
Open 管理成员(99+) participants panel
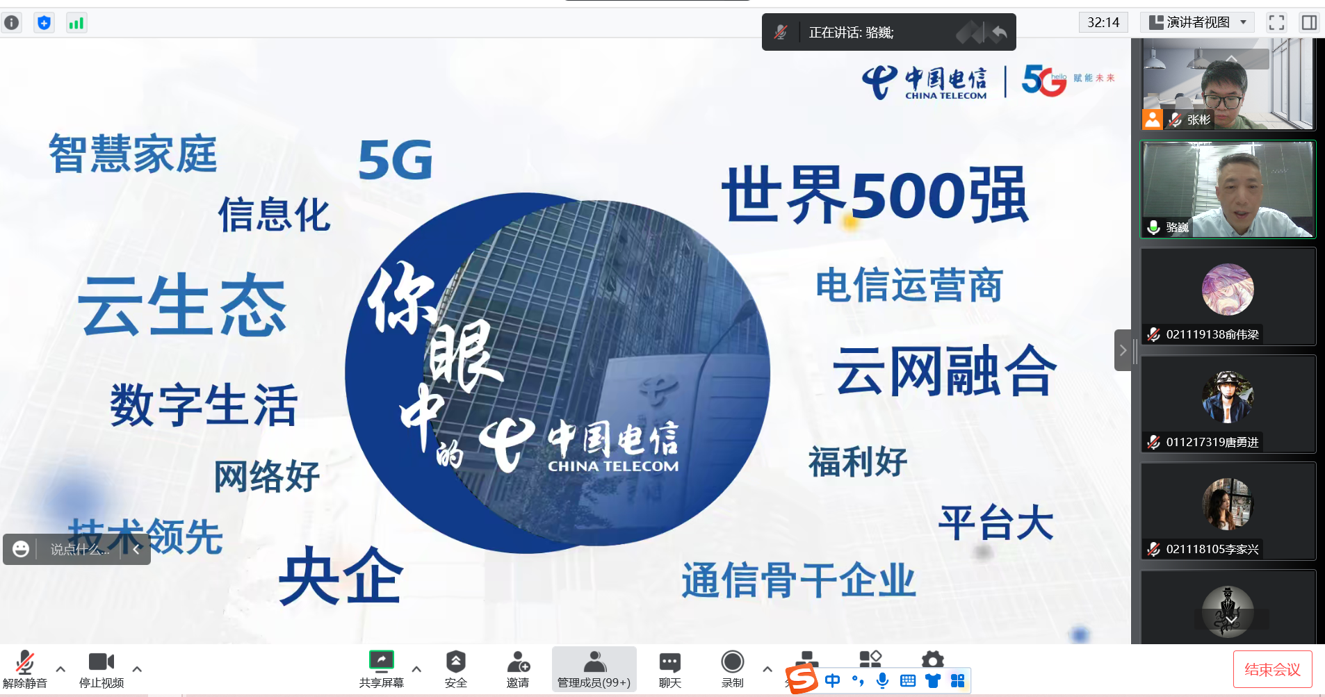coord(594,669)
